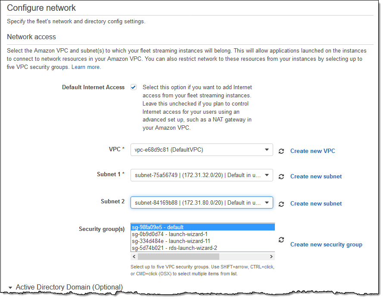Click refresh icon next to VPC dropdown
The image size is (383, 299).
[x=281, y=151]
